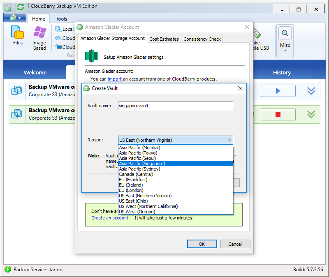Click the green refresh icon in title bar
Screen dimensions: 329x277
[x=21, y=7]
